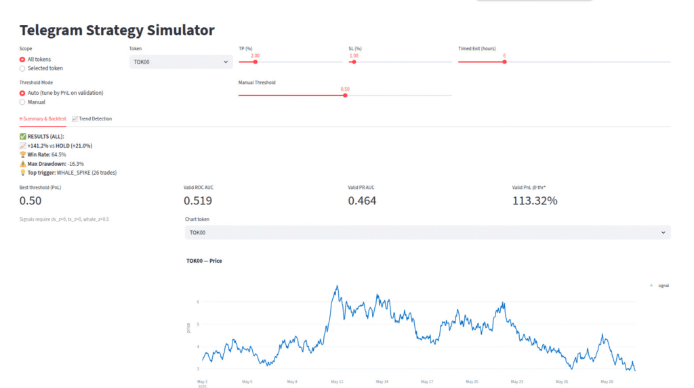Click the Best threshold value 0.50

(x=30, y=201)
